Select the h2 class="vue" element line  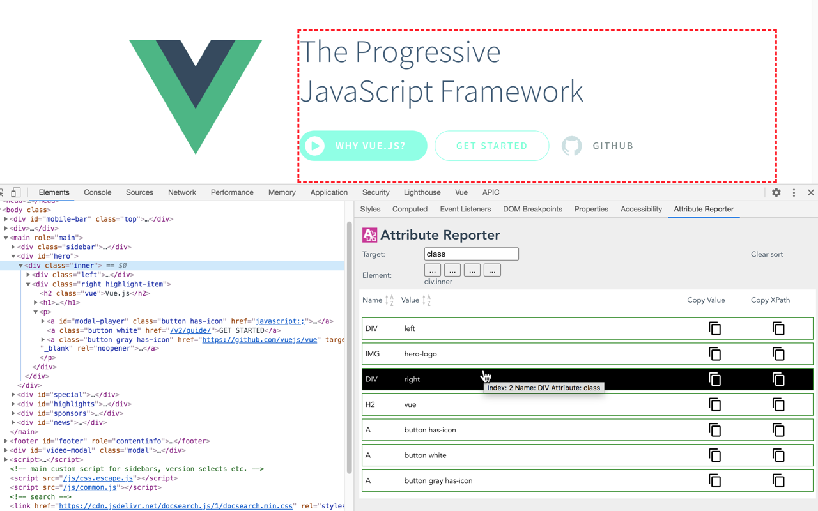[95, 293]
